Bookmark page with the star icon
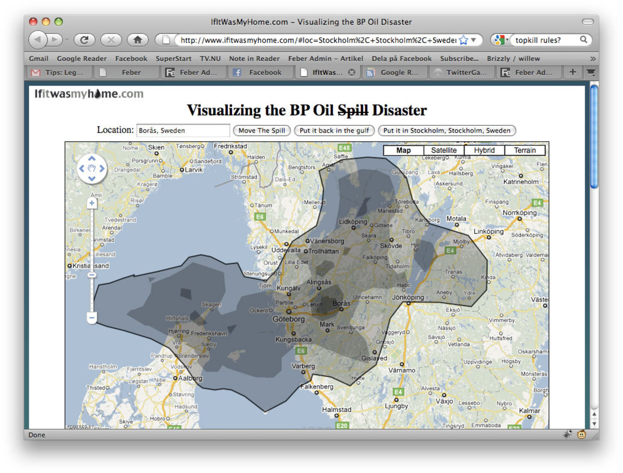Screen dimensions: 623x473 coord(463,40)
